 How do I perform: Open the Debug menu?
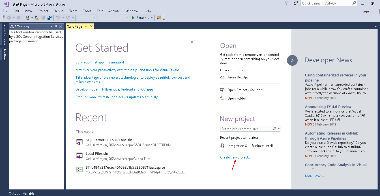[59, 11]
